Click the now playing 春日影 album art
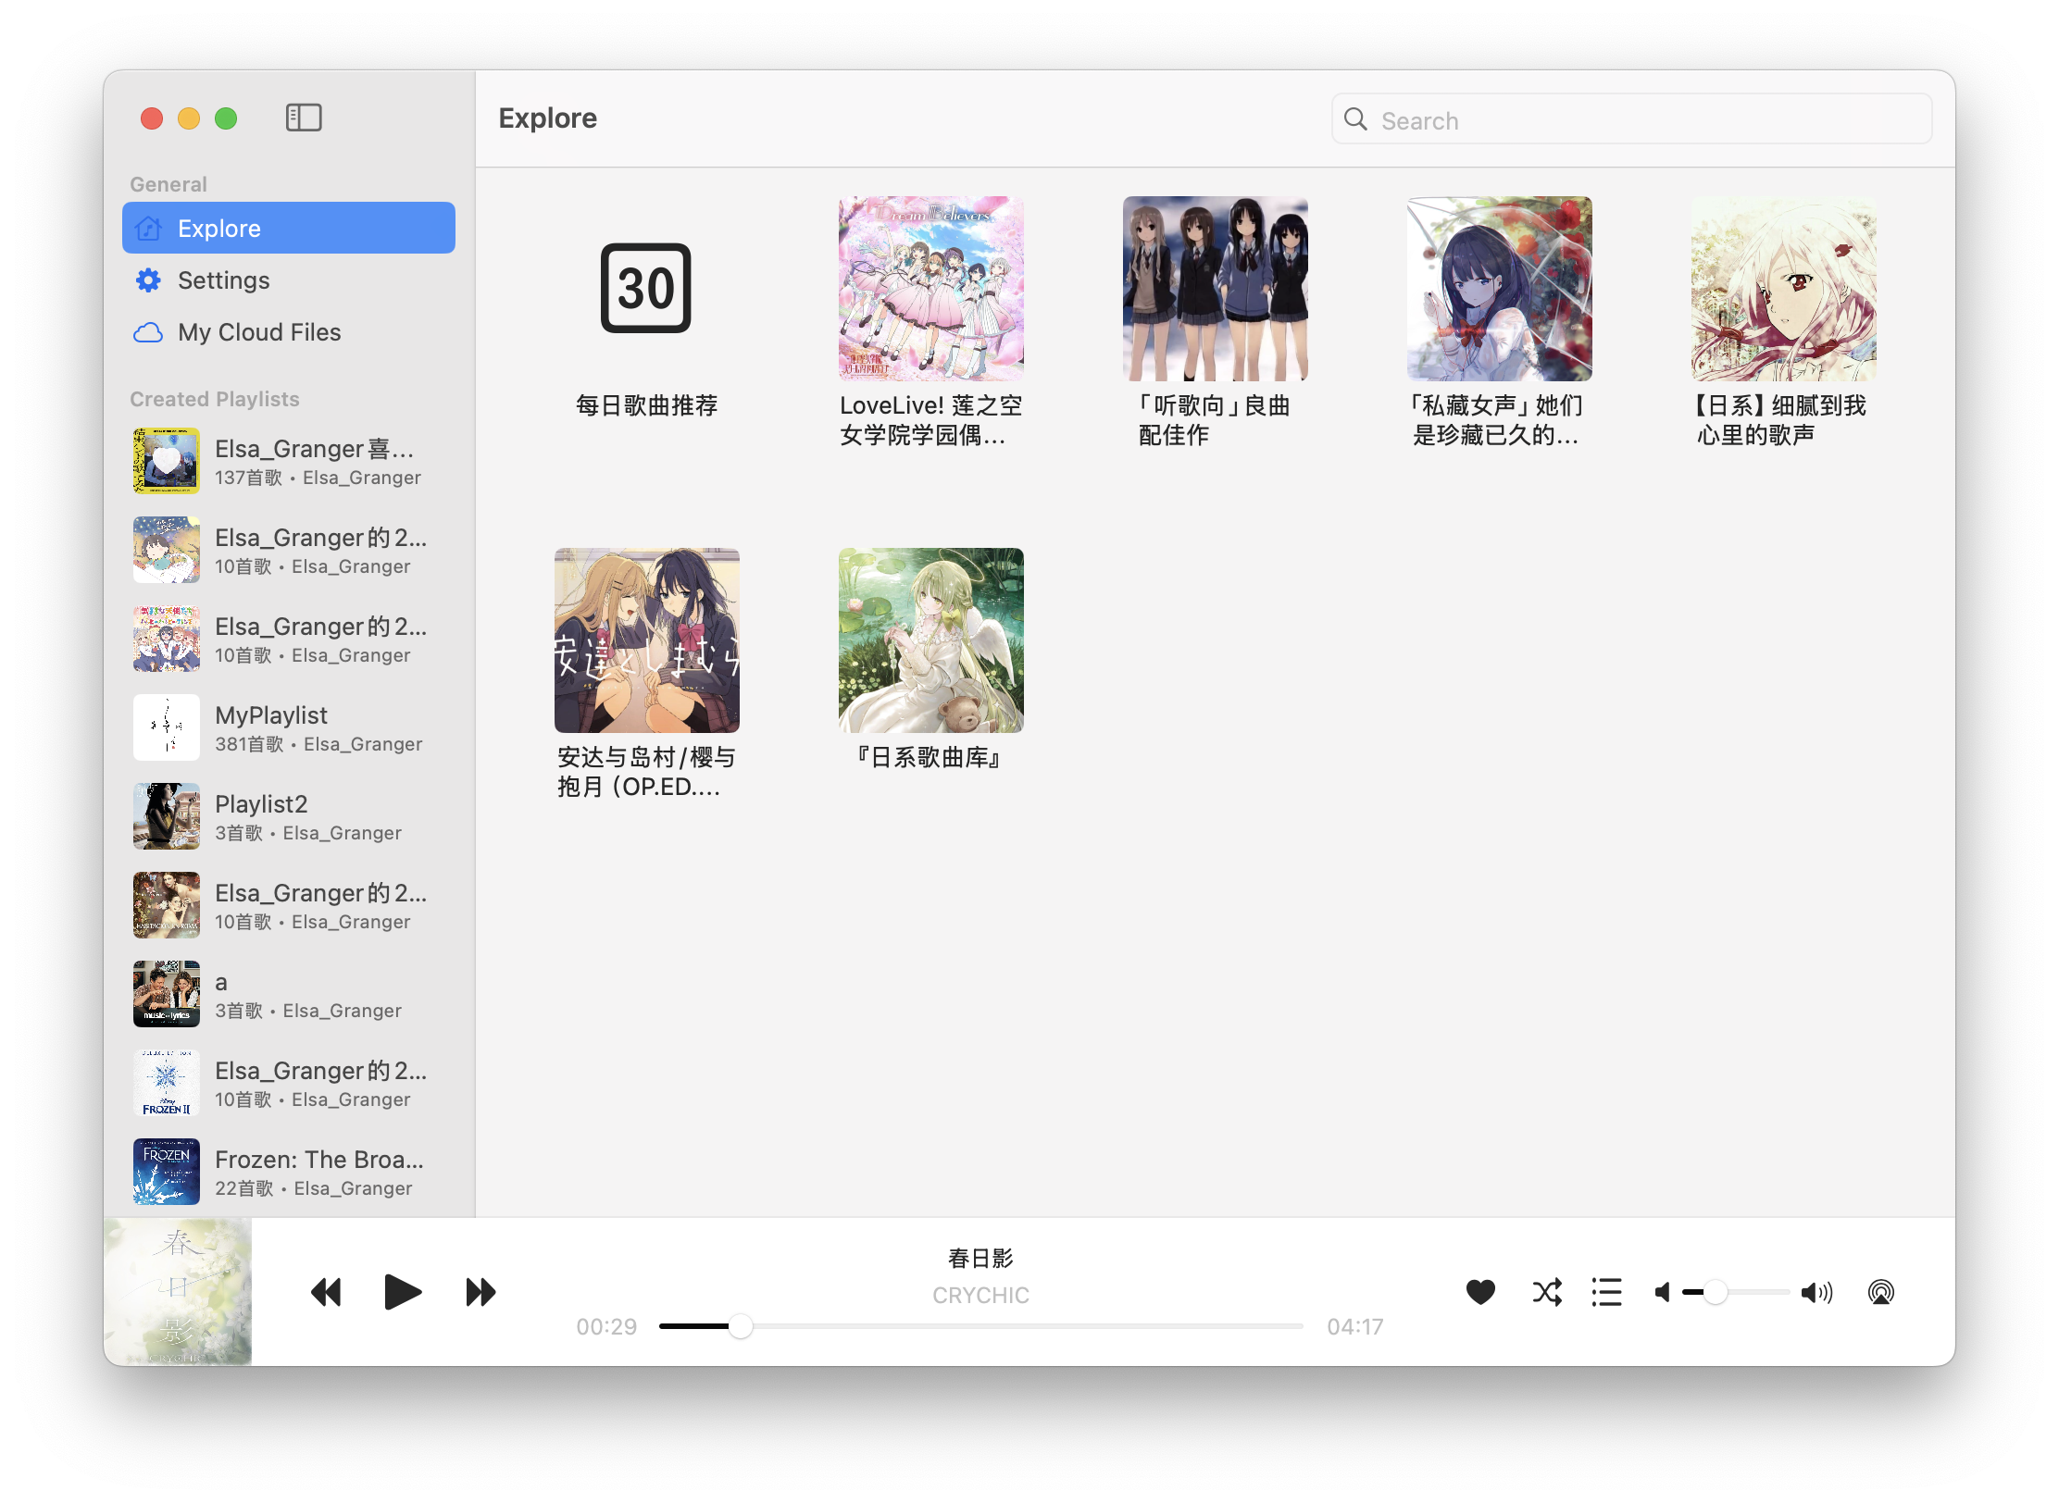This screenshot has width=2059, height=1503. click(178, 1292)
